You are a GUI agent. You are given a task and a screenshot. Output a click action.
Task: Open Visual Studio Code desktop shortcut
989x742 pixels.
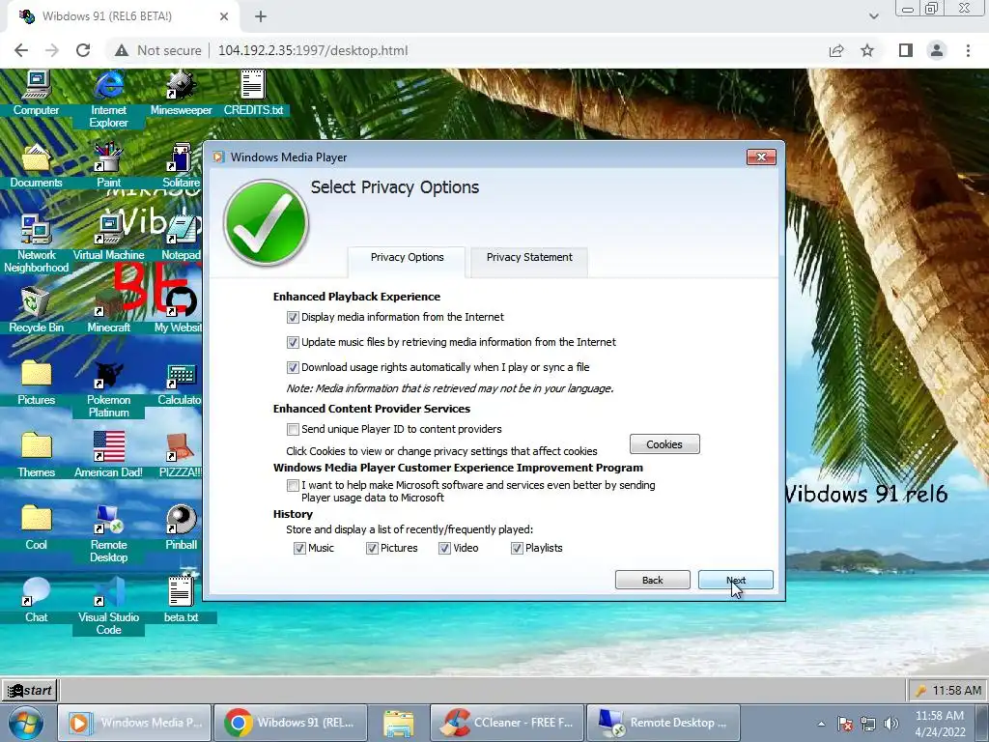point(108,607)
